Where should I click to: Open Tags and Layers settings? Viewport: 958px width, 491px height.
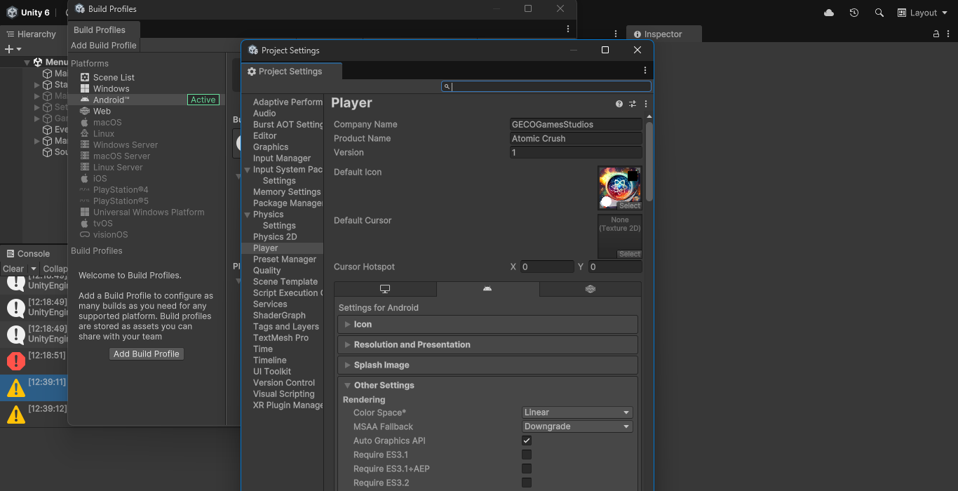pos(286,326)
